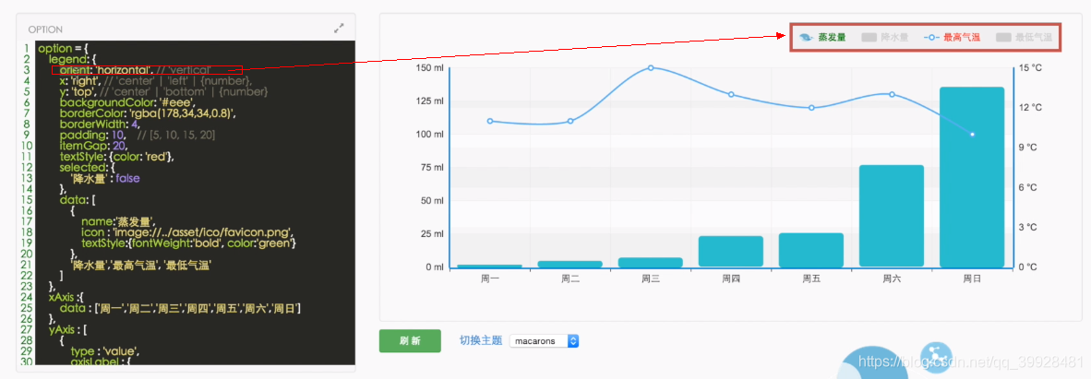Click the 周四 x-axis label
The image size is (1091, 379).
click(731, 278)
